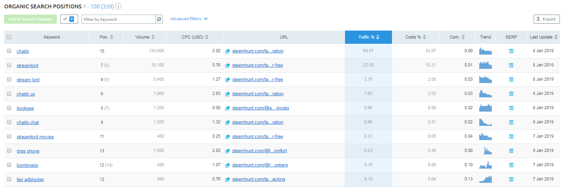564x187 pixels.
Task: Open the steemhunt.com/@r...unkers URL link
Action: click(260, 165)
